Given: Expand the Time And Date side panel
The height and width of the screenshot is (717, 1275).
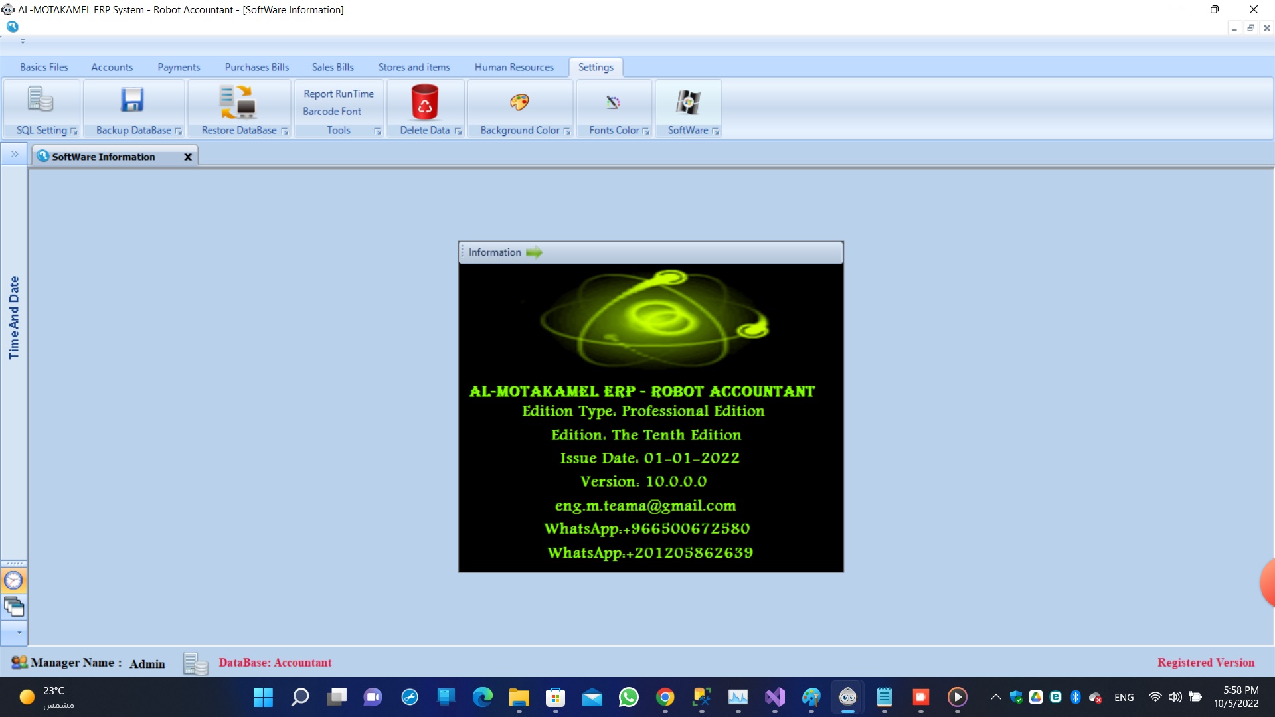Looking at the screenshot, I should click(14, 154).
